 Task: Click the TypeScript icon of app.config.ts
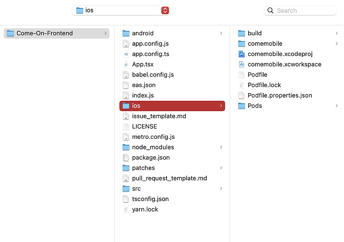126,54
